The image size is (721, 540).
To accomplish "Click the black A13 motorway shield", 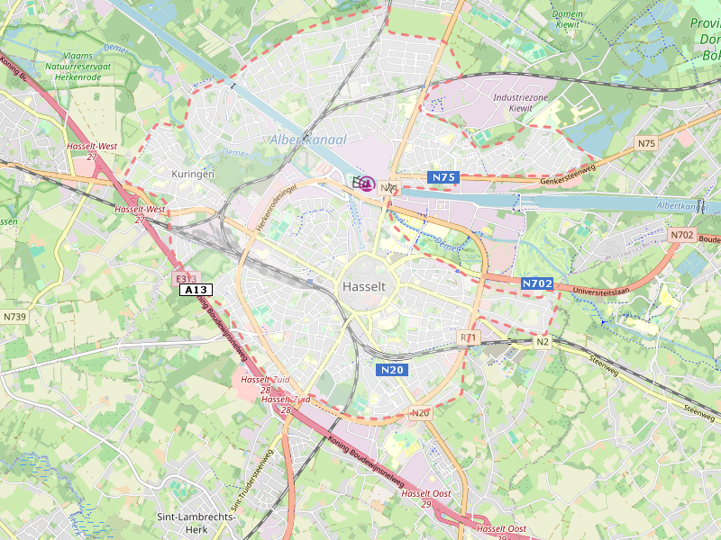I will (196, 290).
